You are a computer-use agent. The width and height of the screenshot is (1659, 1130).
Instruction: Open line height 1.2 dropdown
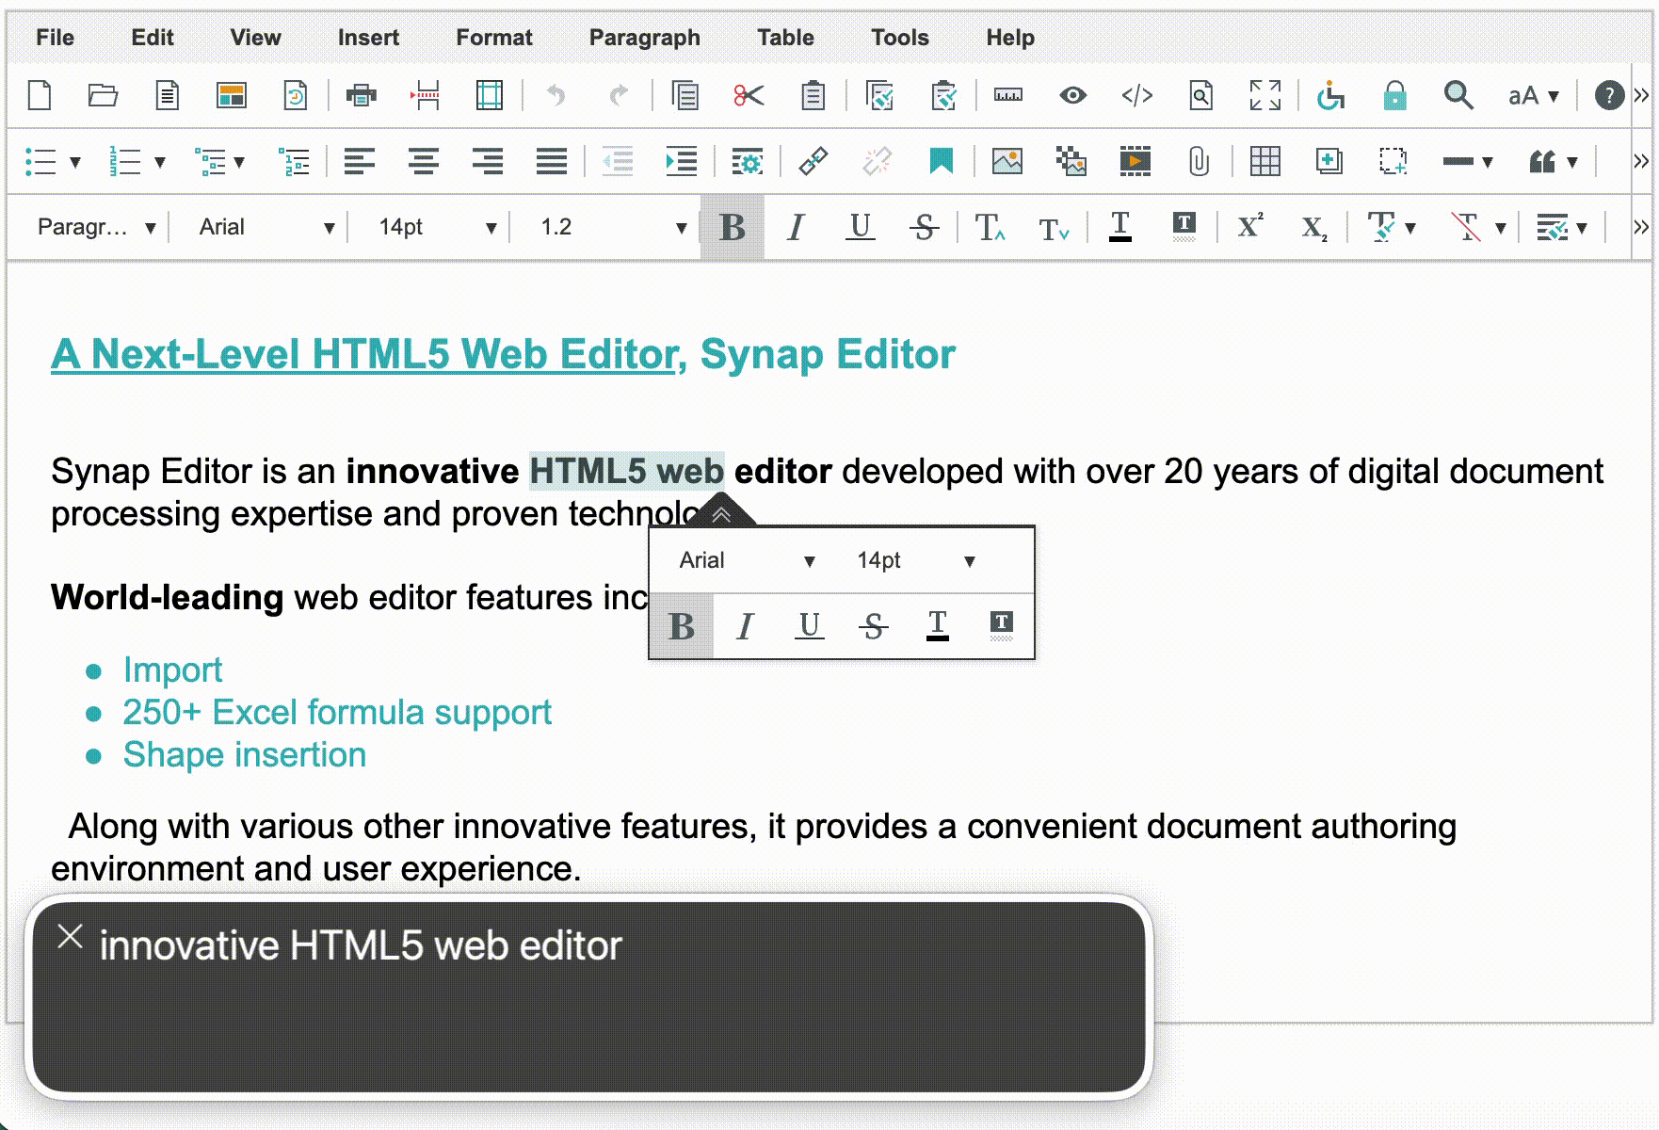point(612,227)
